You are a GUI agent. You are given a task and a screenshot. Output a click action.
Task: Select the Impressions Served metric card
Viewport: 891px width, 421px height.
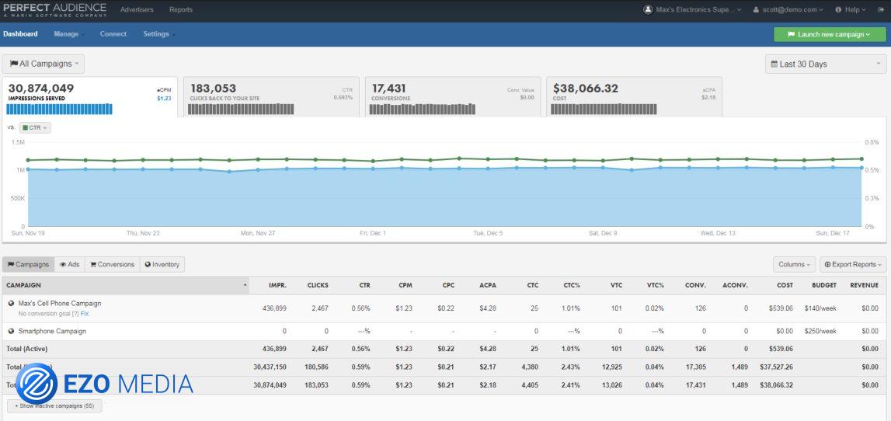point(90,97)
